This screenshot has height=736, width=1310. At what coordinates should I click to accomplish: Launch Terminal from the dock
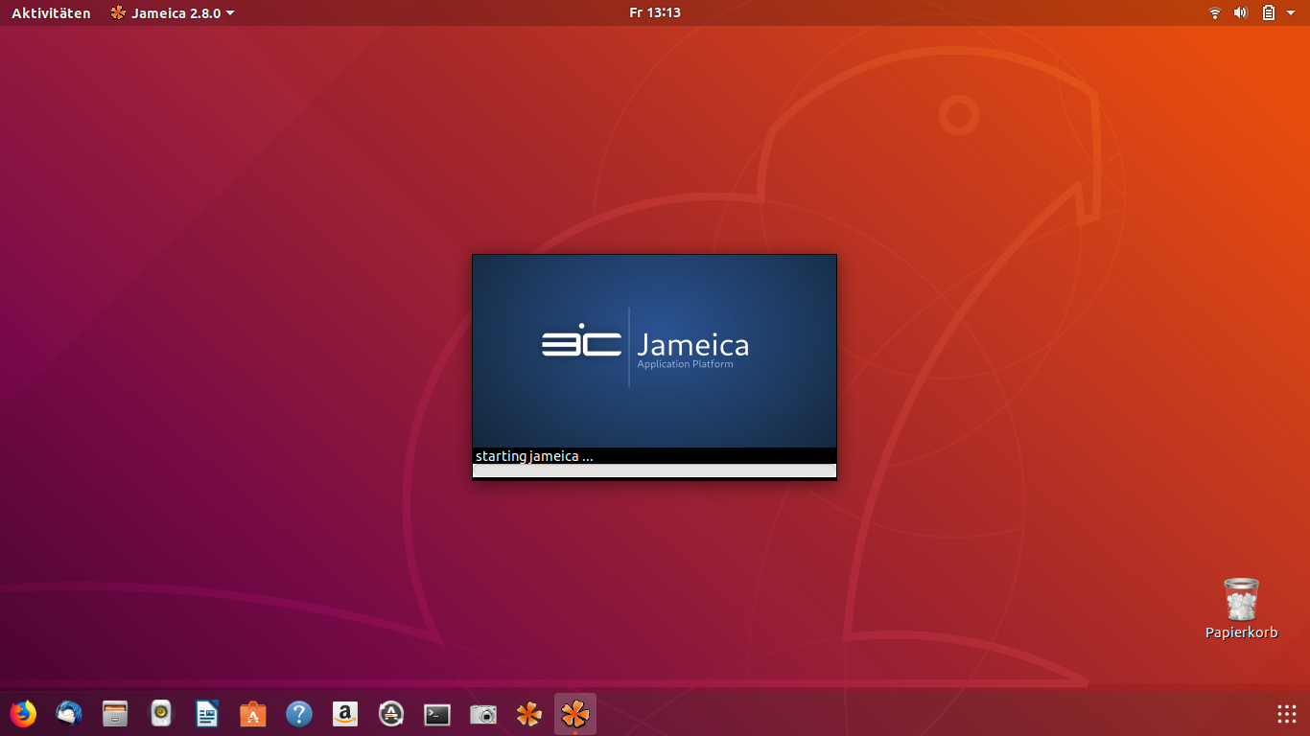tap(437, 714)
